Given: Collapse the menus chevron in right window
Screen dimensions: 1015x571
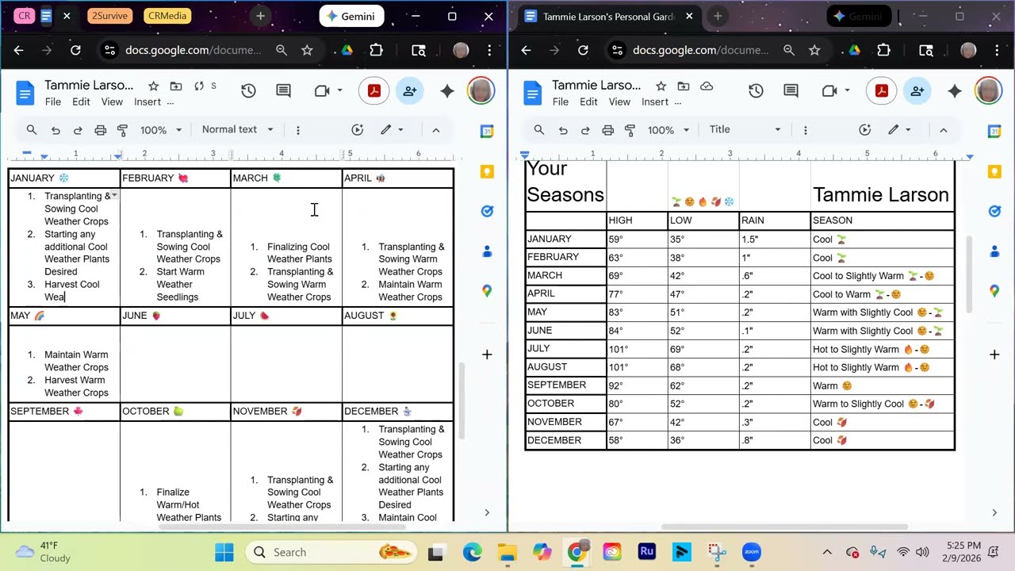Looking at the screenshot, I should (x=943, y=130).
